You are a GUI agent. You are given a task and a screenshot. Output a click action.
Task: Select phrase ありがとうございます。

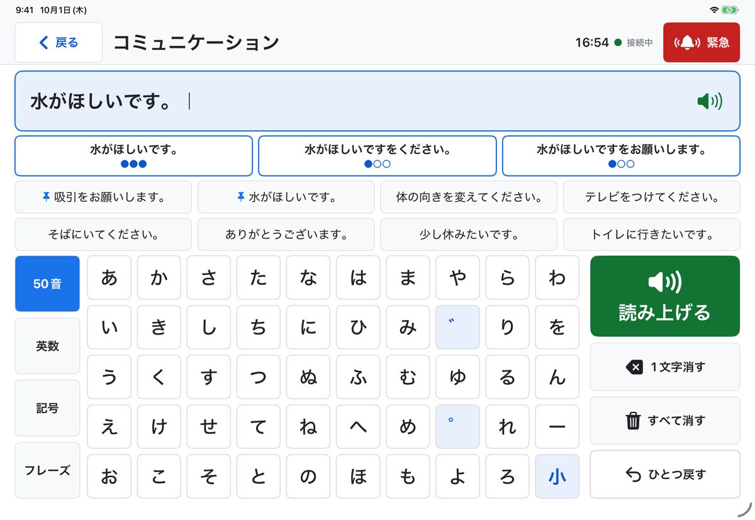coord(286,235)
